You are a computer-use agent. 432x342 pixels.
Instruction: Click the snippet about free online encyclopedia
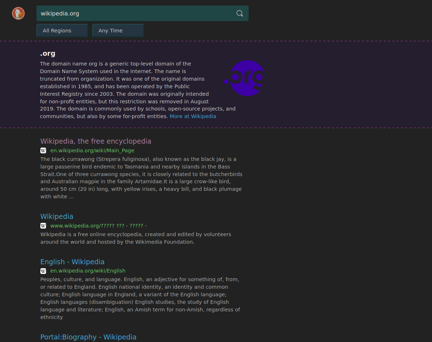pos(136,238)
